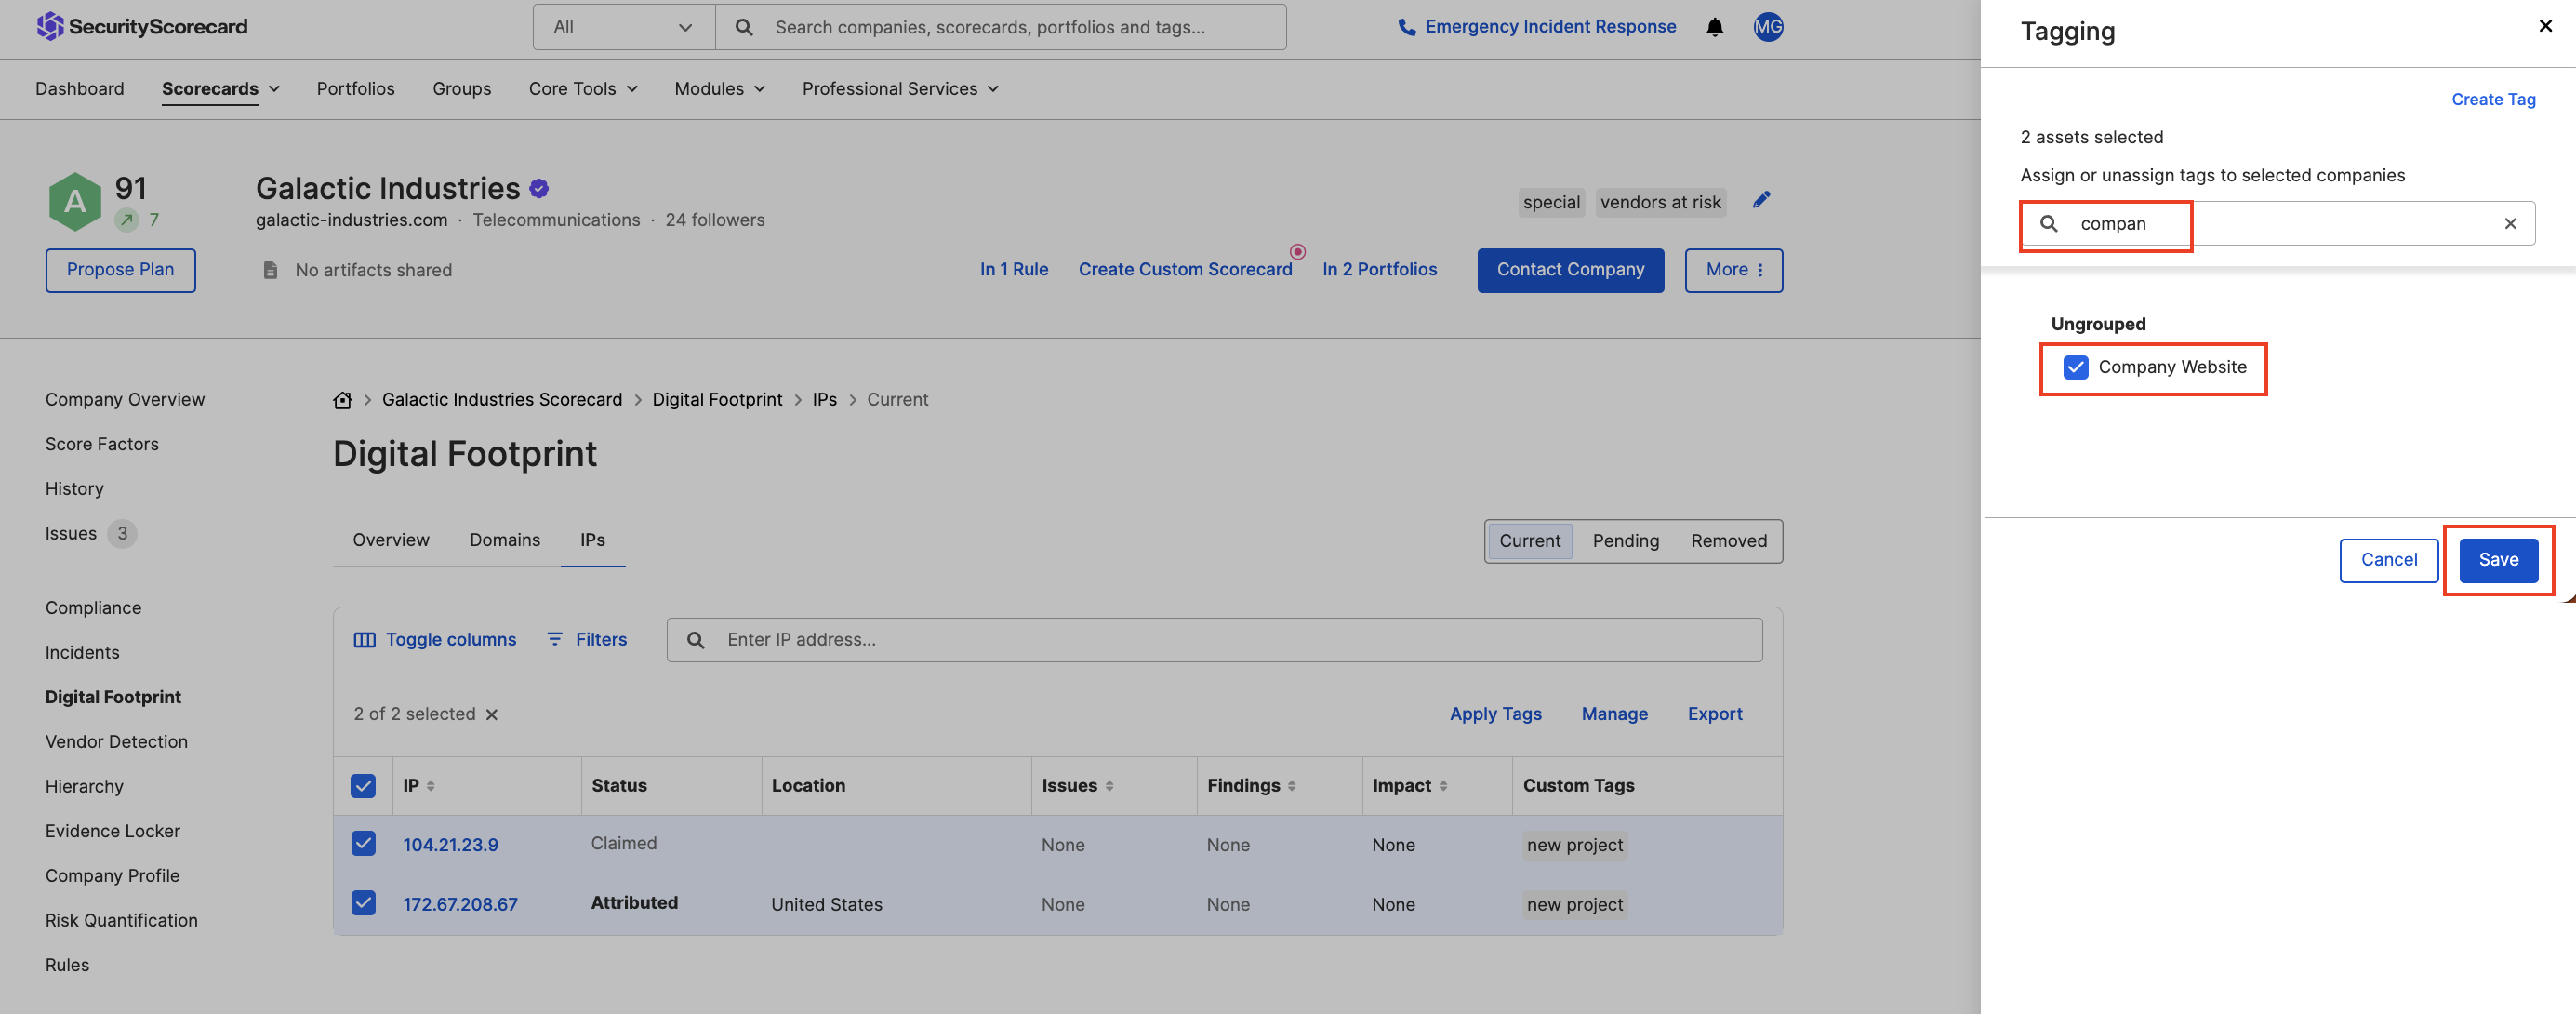Open Issues in the sidebar

71,534
